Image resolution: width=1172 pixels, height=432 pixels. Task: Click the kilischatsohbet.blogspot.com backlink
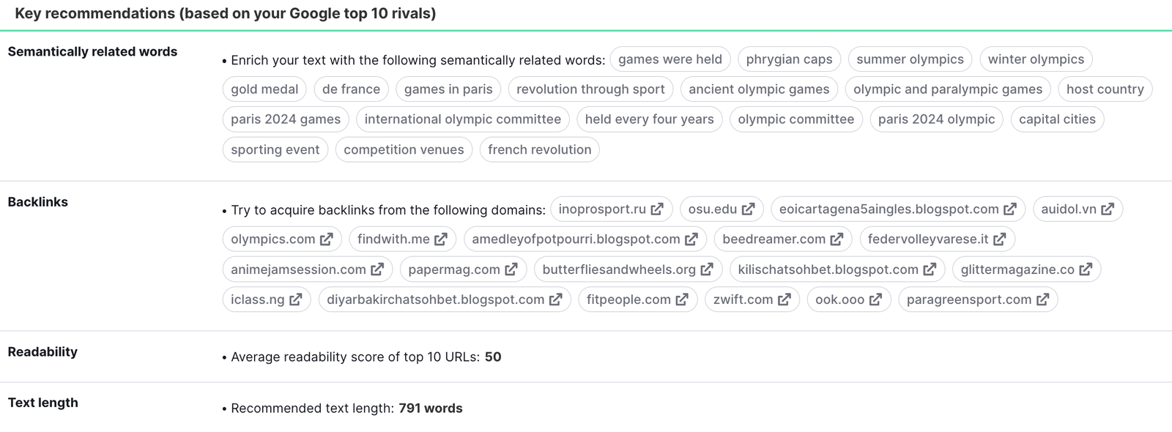tap(826, 269)
